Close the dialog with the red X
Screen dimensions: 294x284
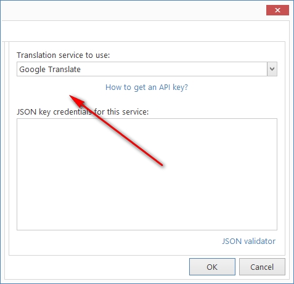tap(277, 10)
